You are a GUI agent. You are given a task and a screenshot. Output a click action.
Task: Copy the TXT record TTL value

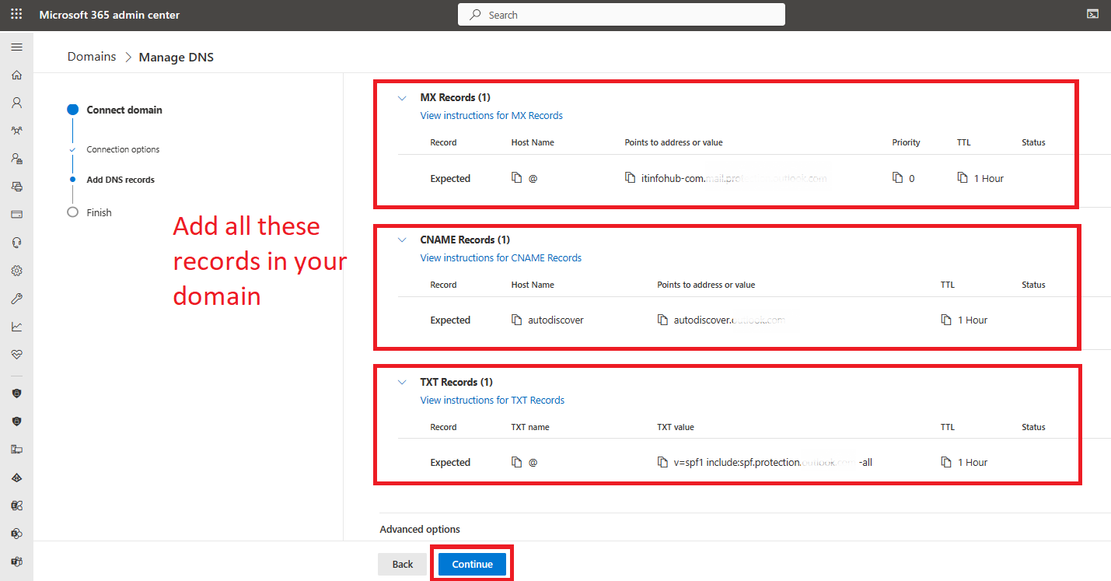(946, 462)
